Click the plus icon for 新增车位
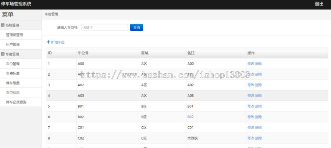This screenshot has width=331, height=148. pos(48,42)
